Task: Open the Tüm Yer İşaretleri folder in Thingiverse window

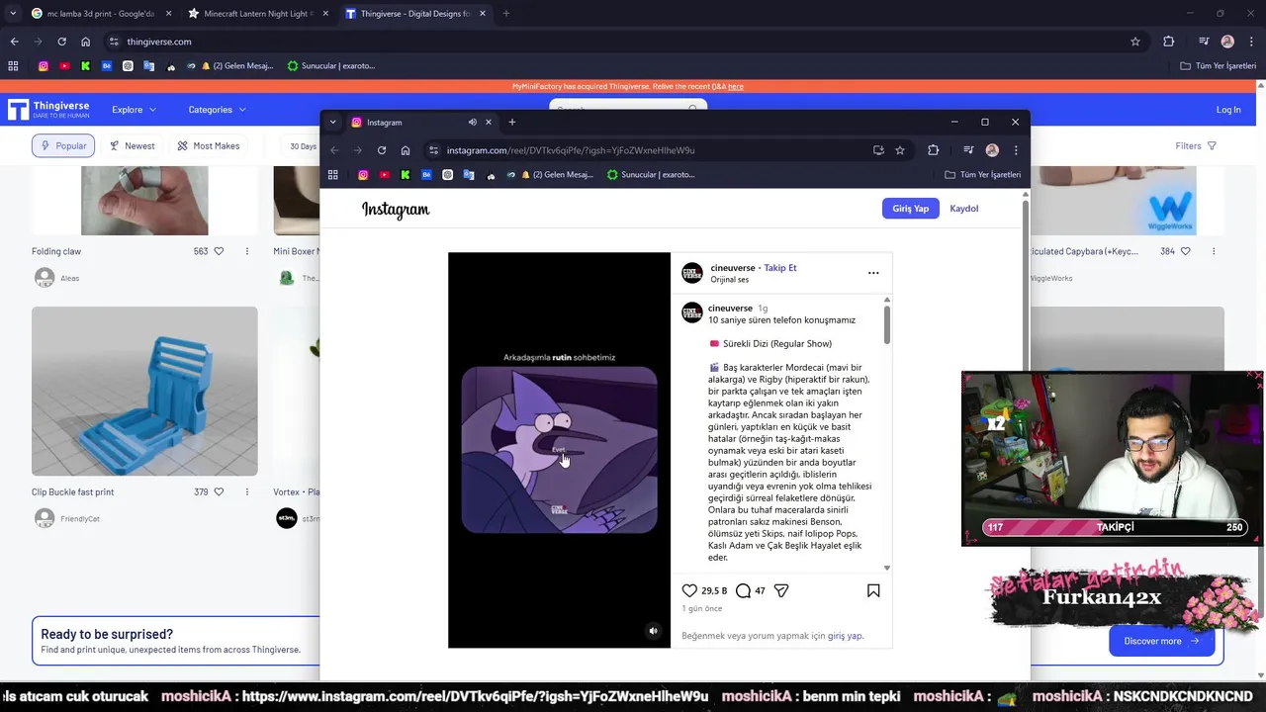Action: tap(1219, 66)
